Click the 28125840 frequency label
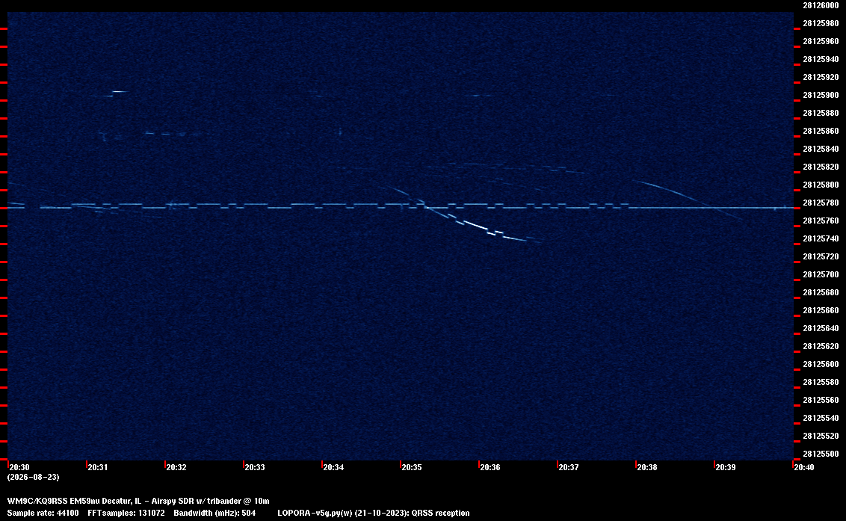Viewport: 846px width, 521px height. tap(821, 149)
